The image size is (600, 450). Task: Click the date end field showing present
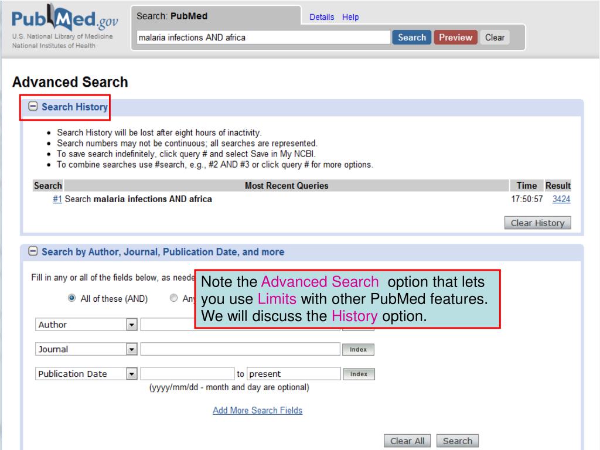coord(294,374)
